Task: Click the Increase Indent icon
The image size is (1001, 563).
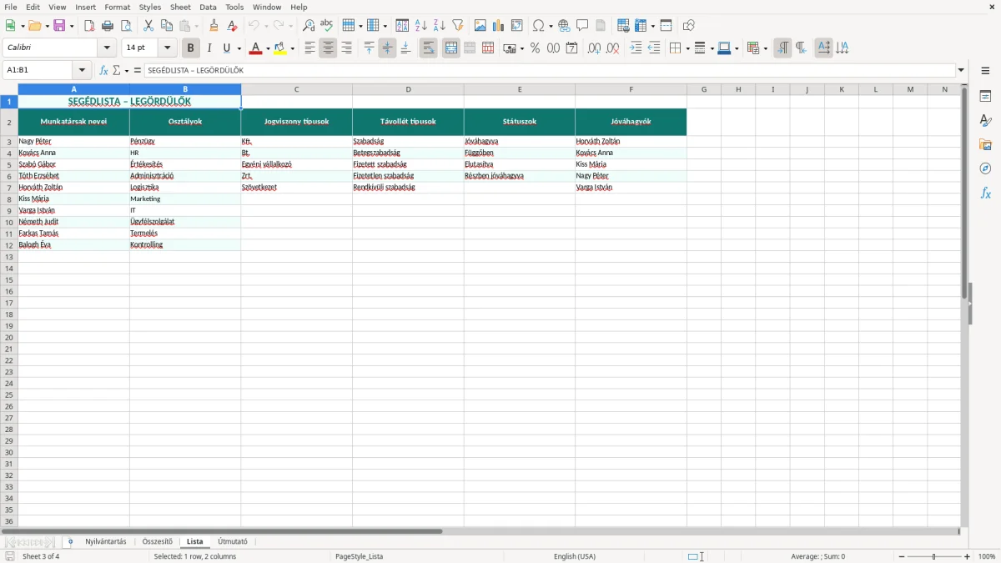Action: coord(636,48)
